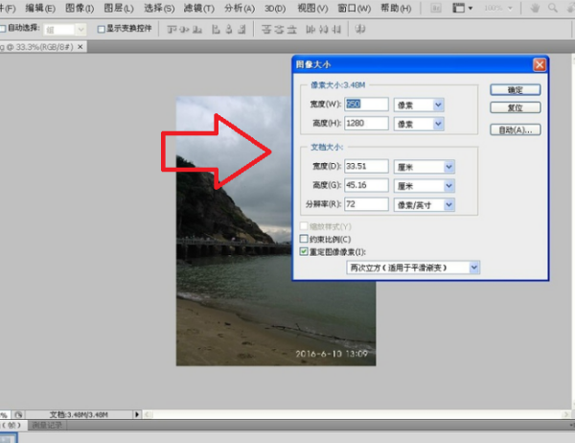This screenshot has width=575, height=443.
Task: Open the 自动(A)... auto settings
Action: [x=516, y=129]
